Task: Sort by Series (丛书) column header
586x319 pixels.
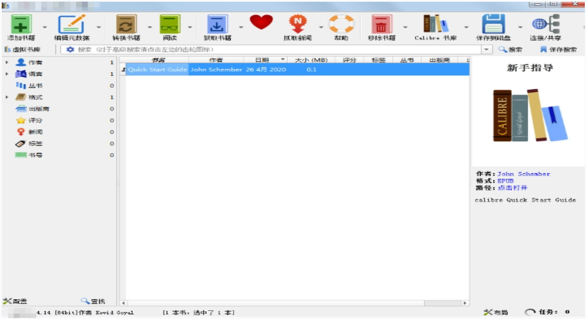Action: coord(407,59)
